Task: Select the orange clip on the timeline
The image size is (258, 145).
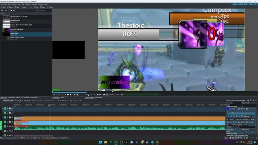Action: point(119,118)
